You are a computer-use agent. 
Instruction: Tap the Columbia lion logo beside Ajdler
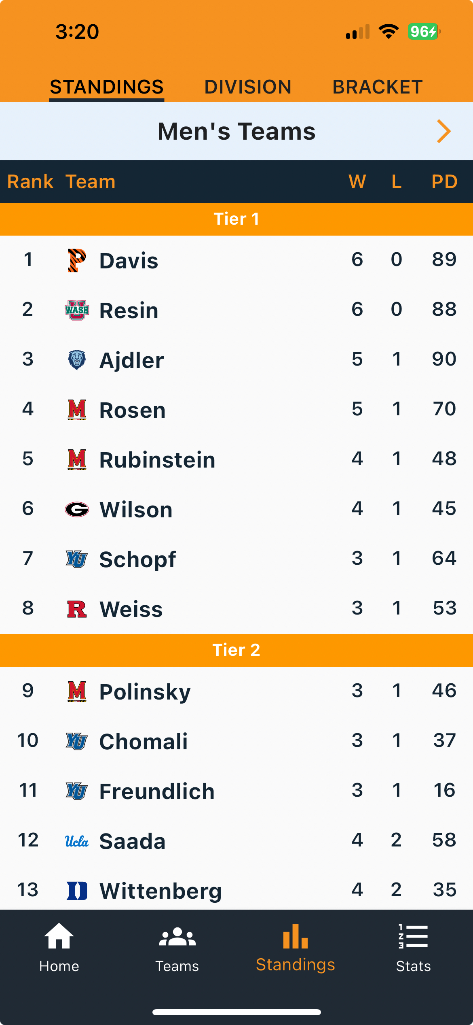[77, 360]
